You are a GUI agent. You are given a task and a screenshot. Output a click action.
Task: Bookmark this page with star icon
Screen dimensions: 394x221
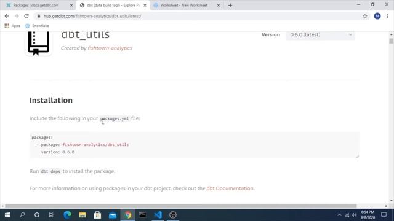click(365, 16)
